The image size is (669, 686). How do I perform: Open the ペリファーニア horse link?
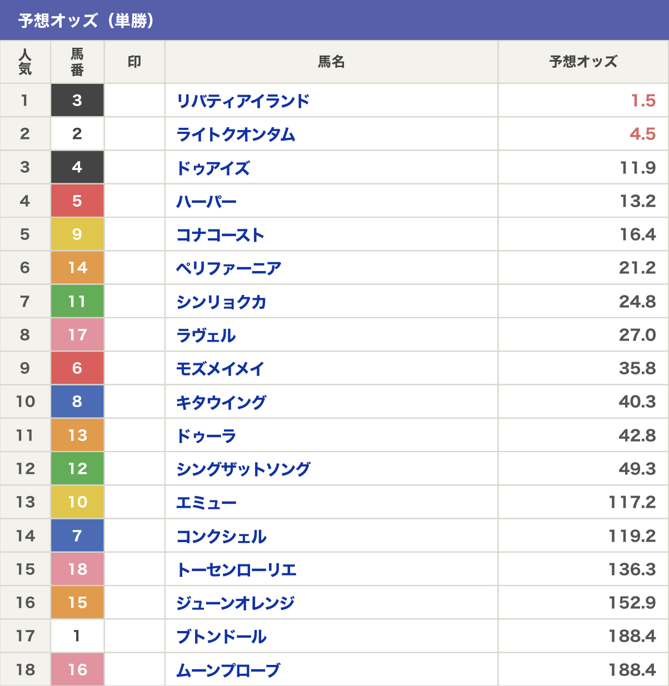pos(228,268)
